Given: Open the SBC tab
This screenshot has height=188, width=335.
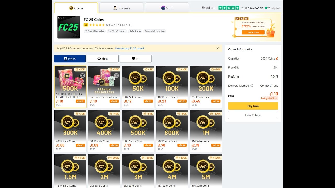Looking at the screenshot, I should (167, 8).
